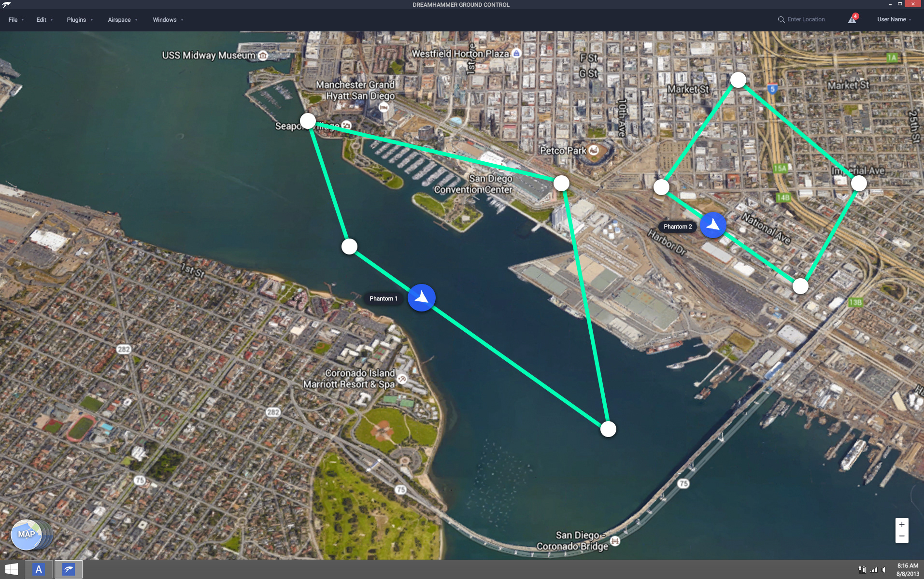Click the Enter Location search field
This screenshot has height=579, width=924.
click(x=806, y=19)
